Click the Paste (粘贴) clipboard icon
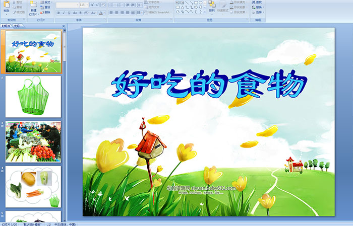Screen dimensions: 353x226 [7, 4]
